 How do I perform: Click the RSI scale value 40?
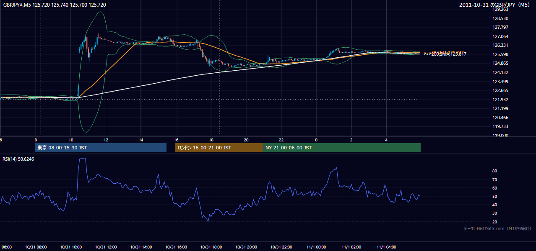click(495, 205)
